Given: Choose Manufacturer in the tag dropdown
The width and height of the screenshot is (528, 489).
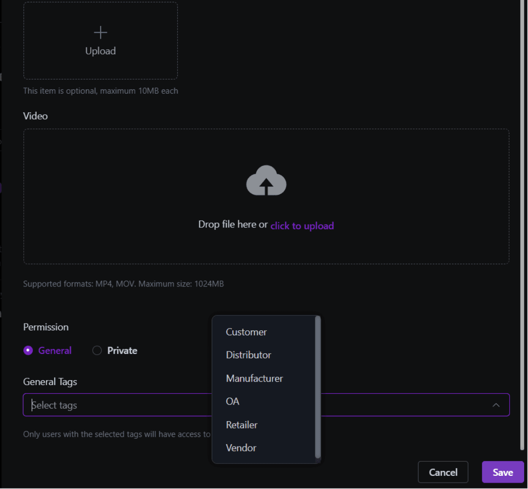Looking at the screenshot, I should [254, 378].
